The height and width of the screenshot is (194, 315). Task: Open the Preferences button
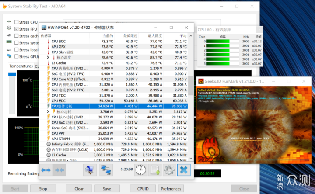[171, 189]
